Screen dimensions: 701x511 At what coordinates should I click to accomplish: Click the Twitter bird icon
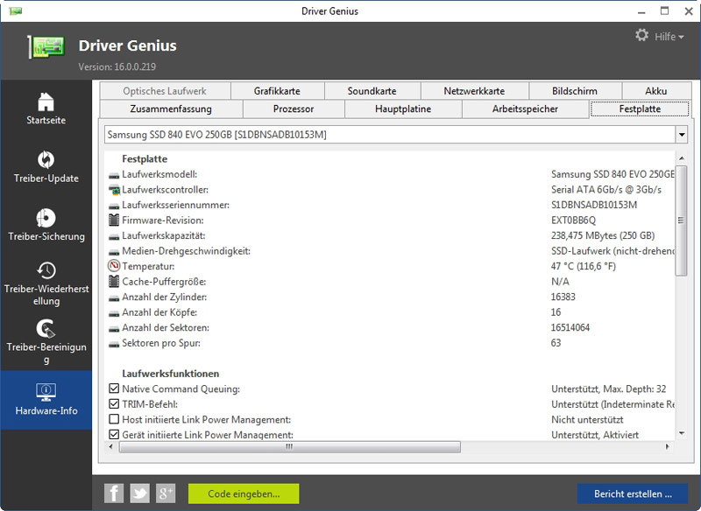[140, 493]
